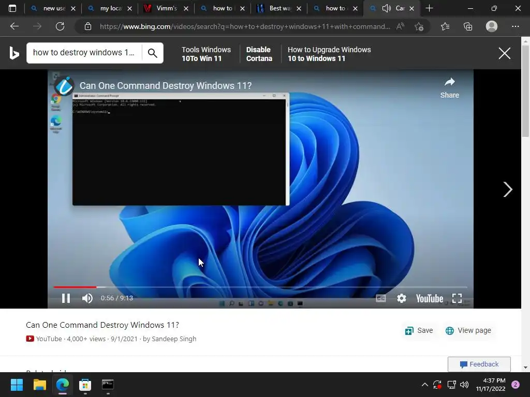
Task: Close the 'Best wa' tab
Action: tap(299, 8)
